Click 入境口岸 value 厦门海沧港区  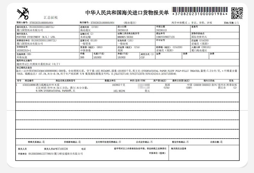(199, 50)
